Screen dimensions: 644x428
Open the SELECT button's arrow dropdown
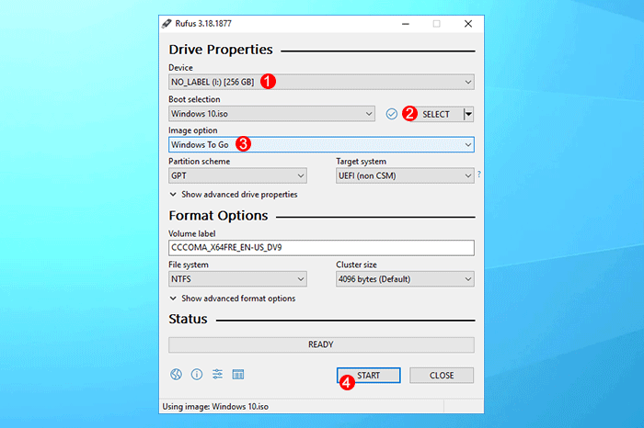[468, 114]
